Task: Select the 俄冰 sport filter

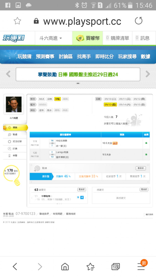Action: (49, 110)
